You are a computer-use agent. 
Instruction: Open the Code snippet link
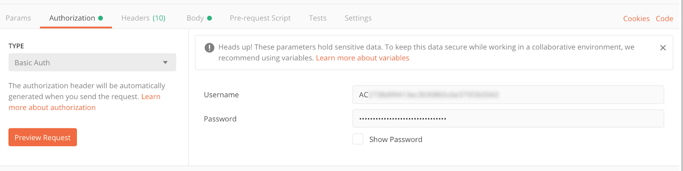point(664,18)
